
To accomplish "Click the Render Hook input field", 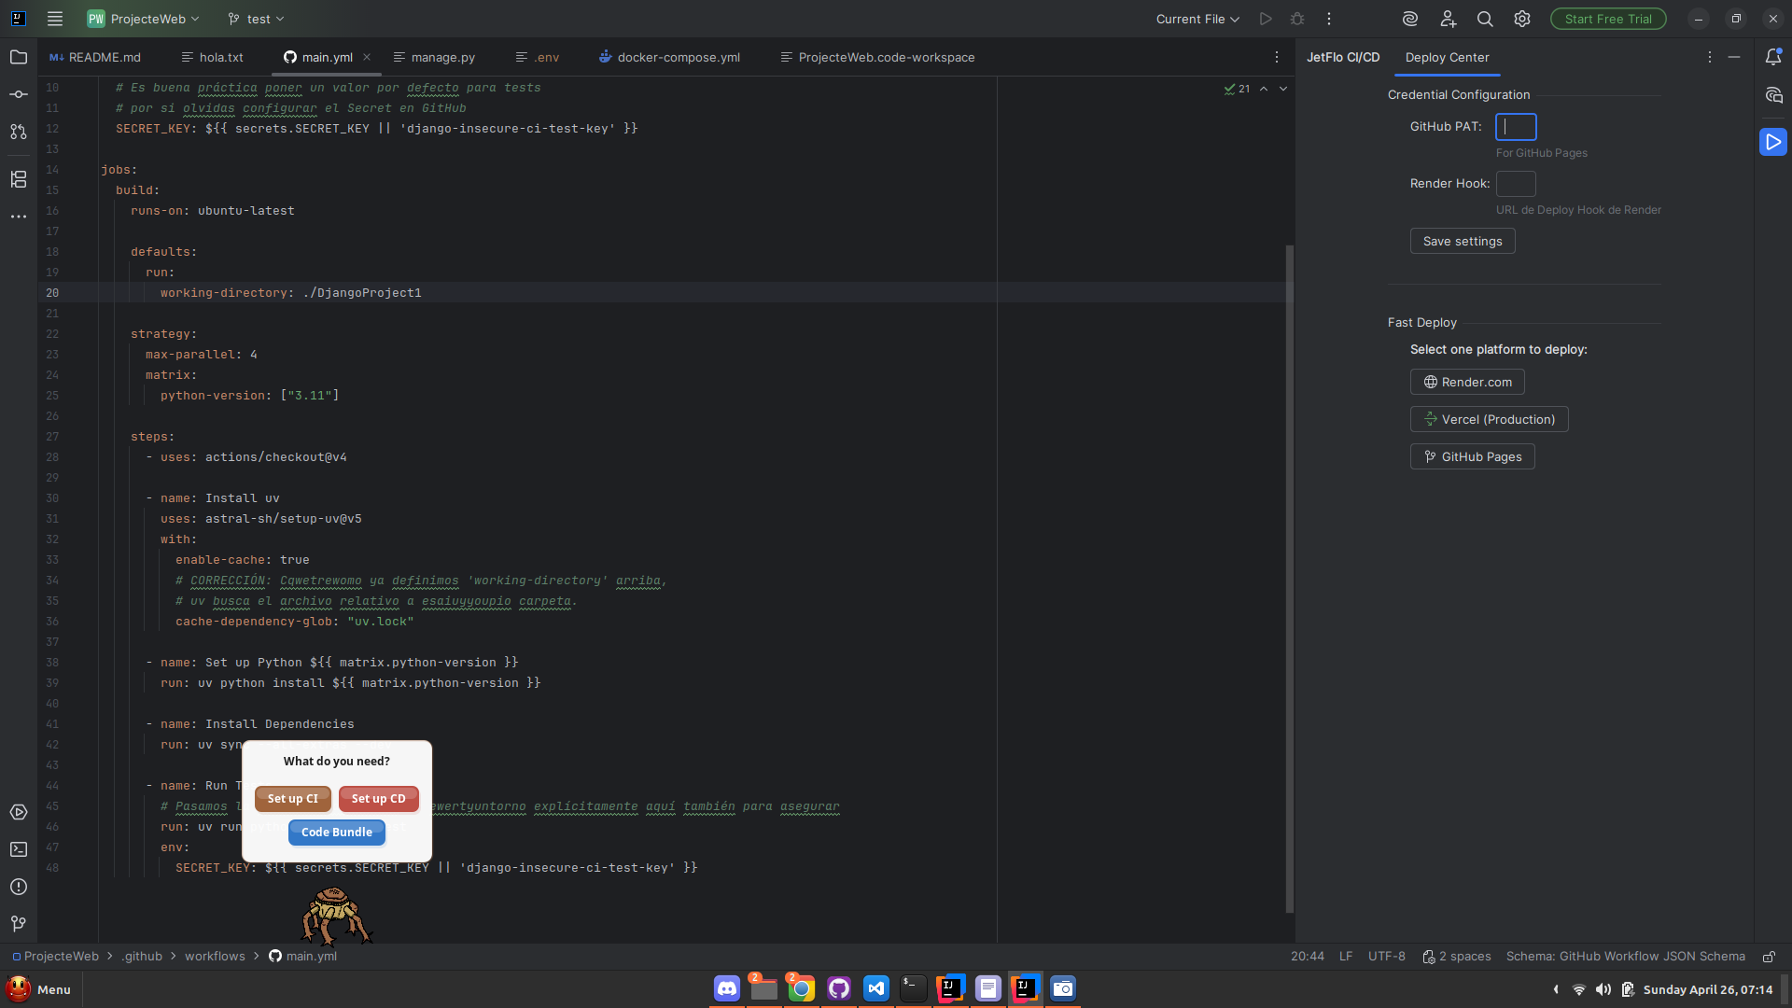I will pos(1516,184).
